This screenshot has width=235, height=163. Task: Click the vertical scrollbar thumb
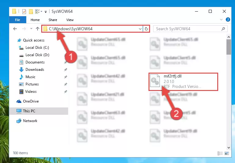tap(229, 47)
